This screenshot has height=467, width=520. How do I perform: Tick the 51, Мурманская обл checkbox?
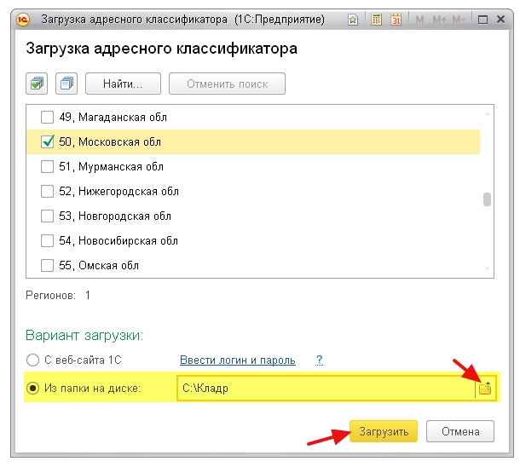point(47,166)
